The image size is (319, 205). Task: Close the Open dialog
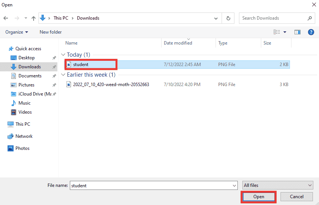314,5
